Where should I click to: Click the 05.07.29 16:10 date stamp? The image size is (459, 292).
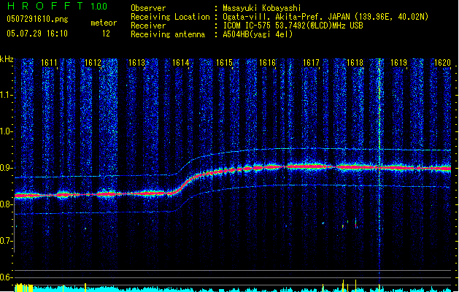pos(36,34)
